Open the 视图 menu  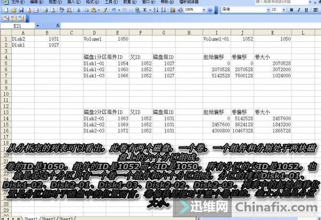pyautogui.click(x=55, y=2)
